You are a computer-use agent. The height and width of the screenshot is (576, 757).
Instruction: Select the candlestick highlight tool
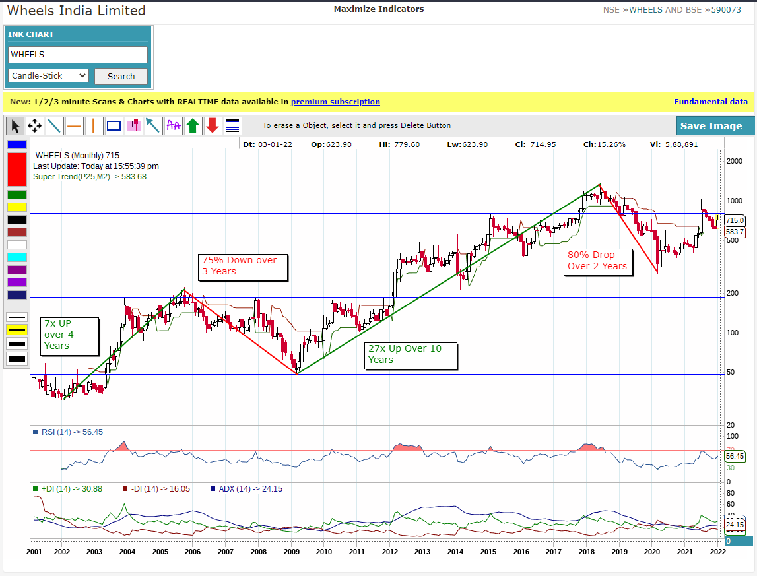(133, 126)
